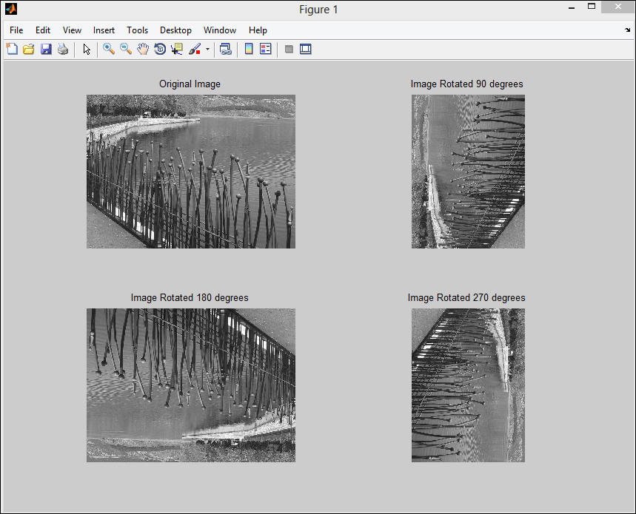The width and height of the screenshot is (636, 514).
Task: Insert a colorbar via the toolbar icon
Action: (249, 49)
